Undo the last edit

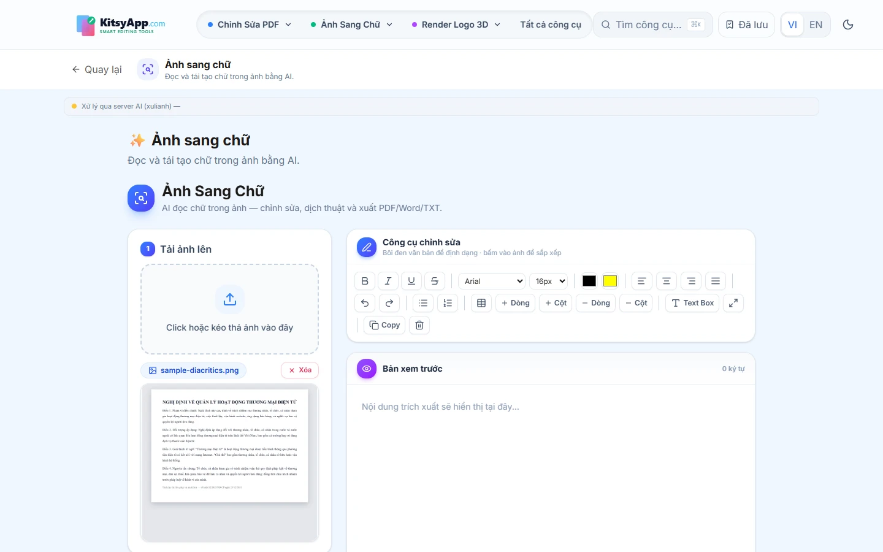click(x=365, y=303)
